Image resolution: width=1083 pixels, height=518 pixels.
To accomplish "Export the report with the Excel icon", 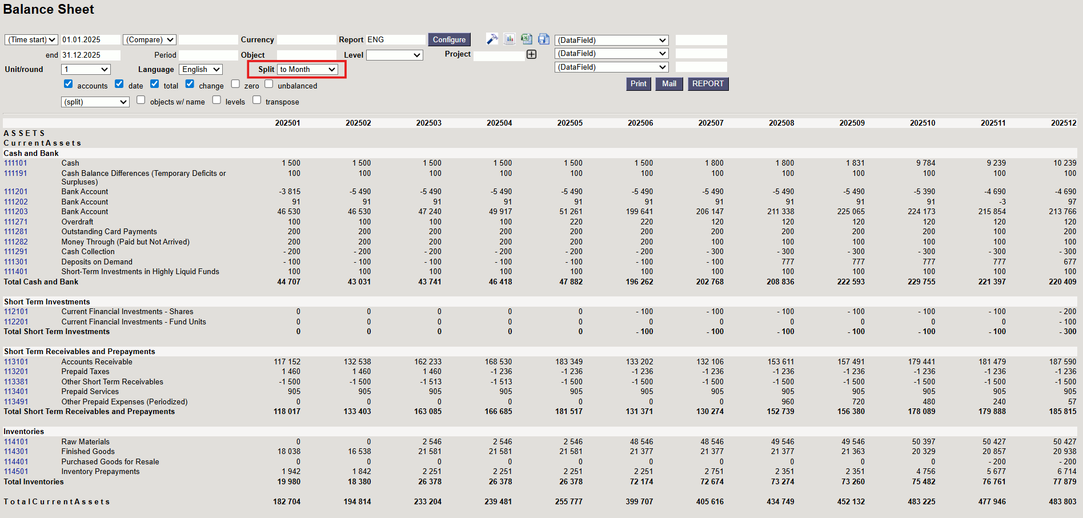I will pyautogui.click(x=527, y=39).
